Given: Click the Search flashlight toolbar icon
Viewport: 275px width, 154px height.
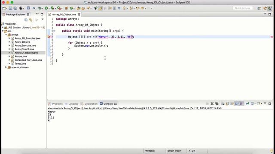Looking at the screenshot, I should tap(88, 8).
